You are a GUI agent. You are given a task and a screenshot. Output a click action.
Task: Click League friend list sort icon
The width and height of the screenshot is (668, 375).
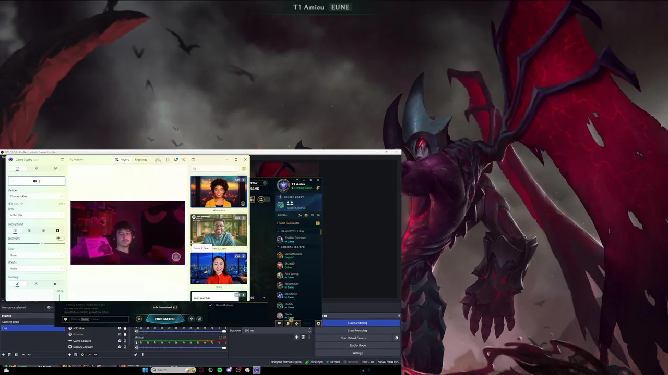(312, 215)
